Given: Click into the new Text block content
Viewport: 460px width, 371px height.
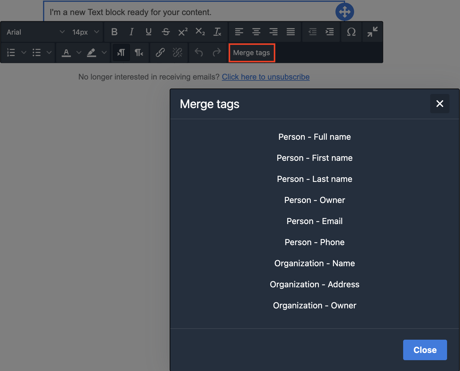Looking at the screenshot, I should coord(131,12).
